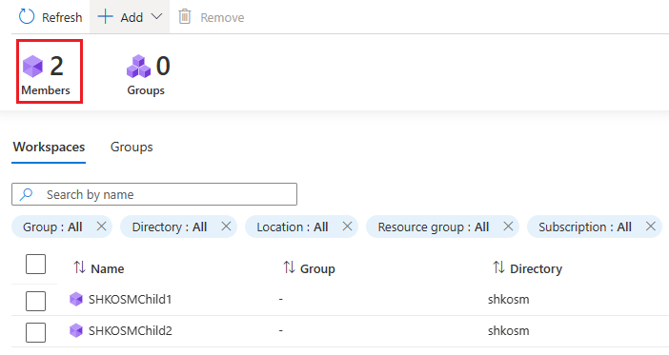Click the Search by name field
The width and height of the screenshot is (669, 355).
click(154, 194)
